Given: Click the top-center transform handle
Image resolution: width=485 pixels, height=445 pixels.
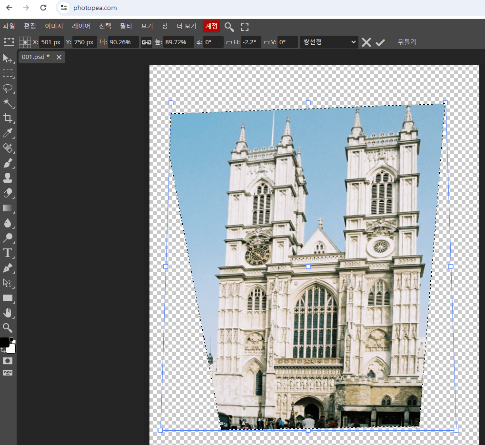Looking at the screenshot, I should tap(308, 103).
